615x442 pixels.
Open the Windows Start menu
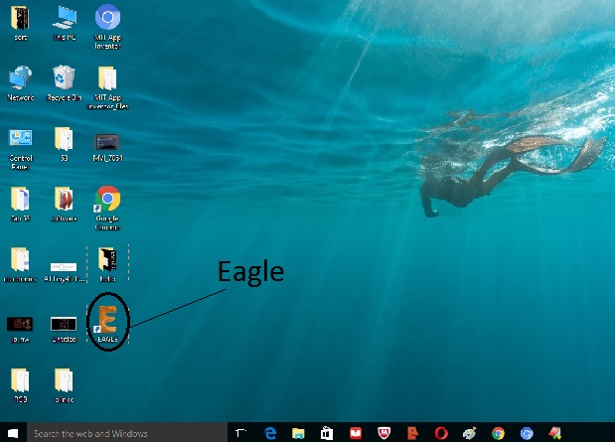[x=13, y=433]
